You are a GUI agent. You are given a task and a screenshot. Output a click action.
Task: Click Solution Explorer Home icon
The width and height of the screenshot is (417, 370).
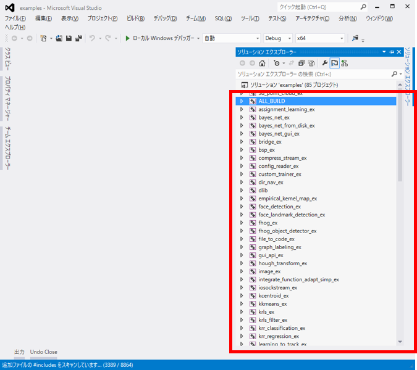[262, 63]
